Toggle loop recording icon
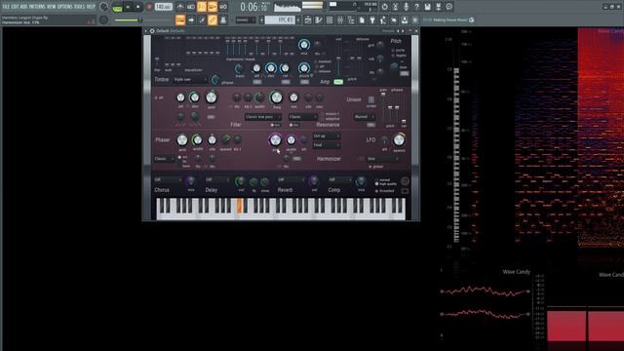The width and height of the screenshot is (624, 351). point(223,7)
